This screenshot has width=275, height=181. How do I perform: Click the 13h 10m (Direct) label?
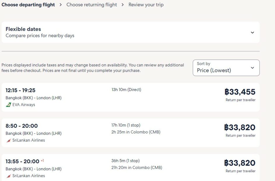point(126,90)
